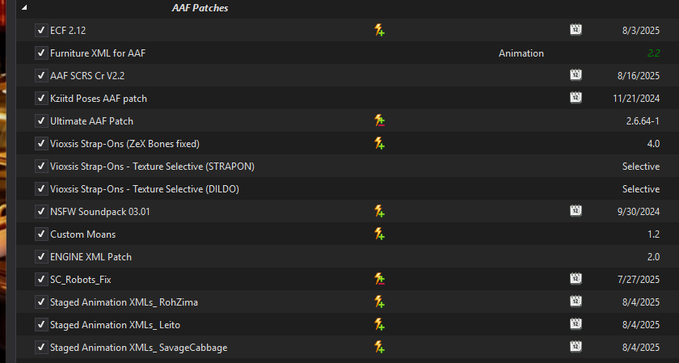
Task: Click SavageCabbage XMLs calendar date icon
Action: pos(576,346)
